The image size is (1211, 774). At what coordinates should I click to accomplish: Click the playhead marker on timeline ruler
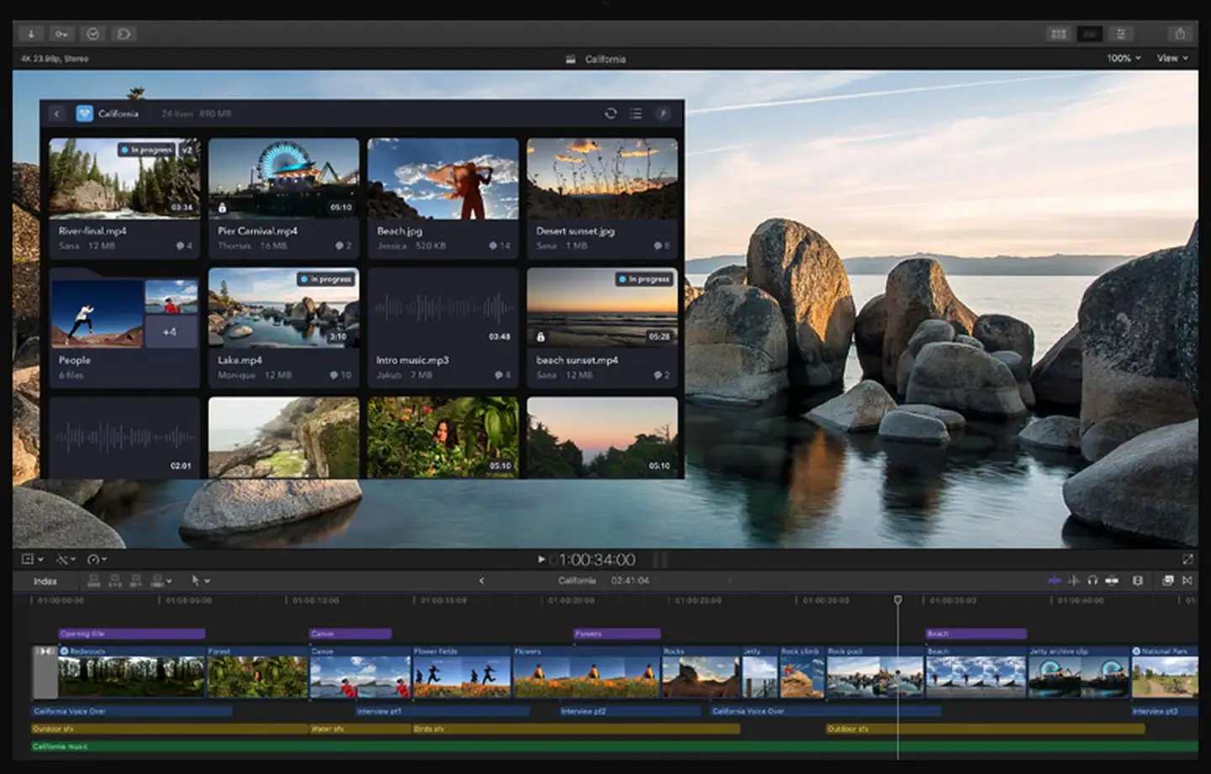click(x=897, y=599)
